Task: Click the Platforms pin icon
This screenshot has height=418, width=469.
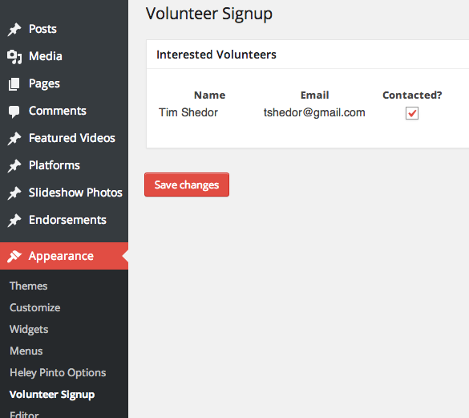Action: click(x=14, y=166)
